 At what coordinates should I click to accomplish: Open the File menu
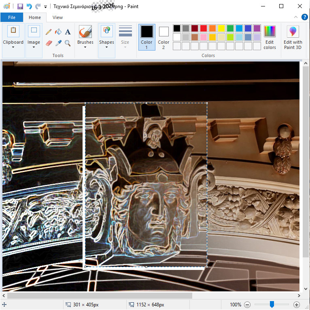12,17
